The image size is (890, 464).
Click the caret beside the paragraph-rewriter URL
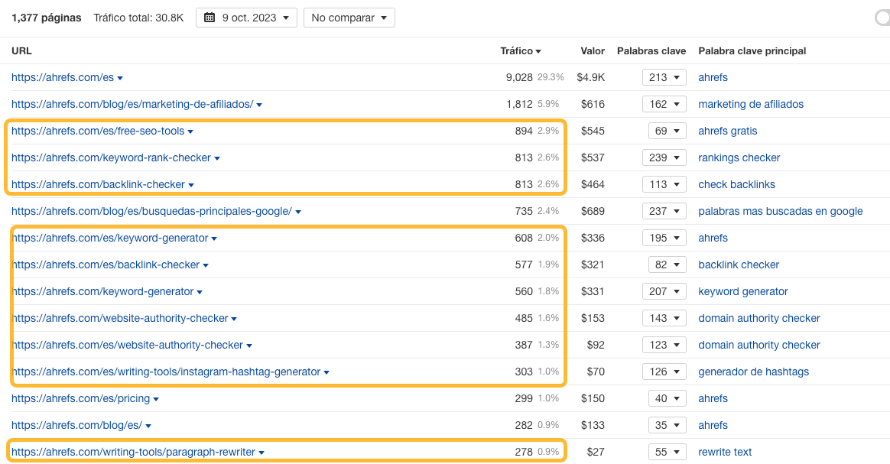coord(262,452)
